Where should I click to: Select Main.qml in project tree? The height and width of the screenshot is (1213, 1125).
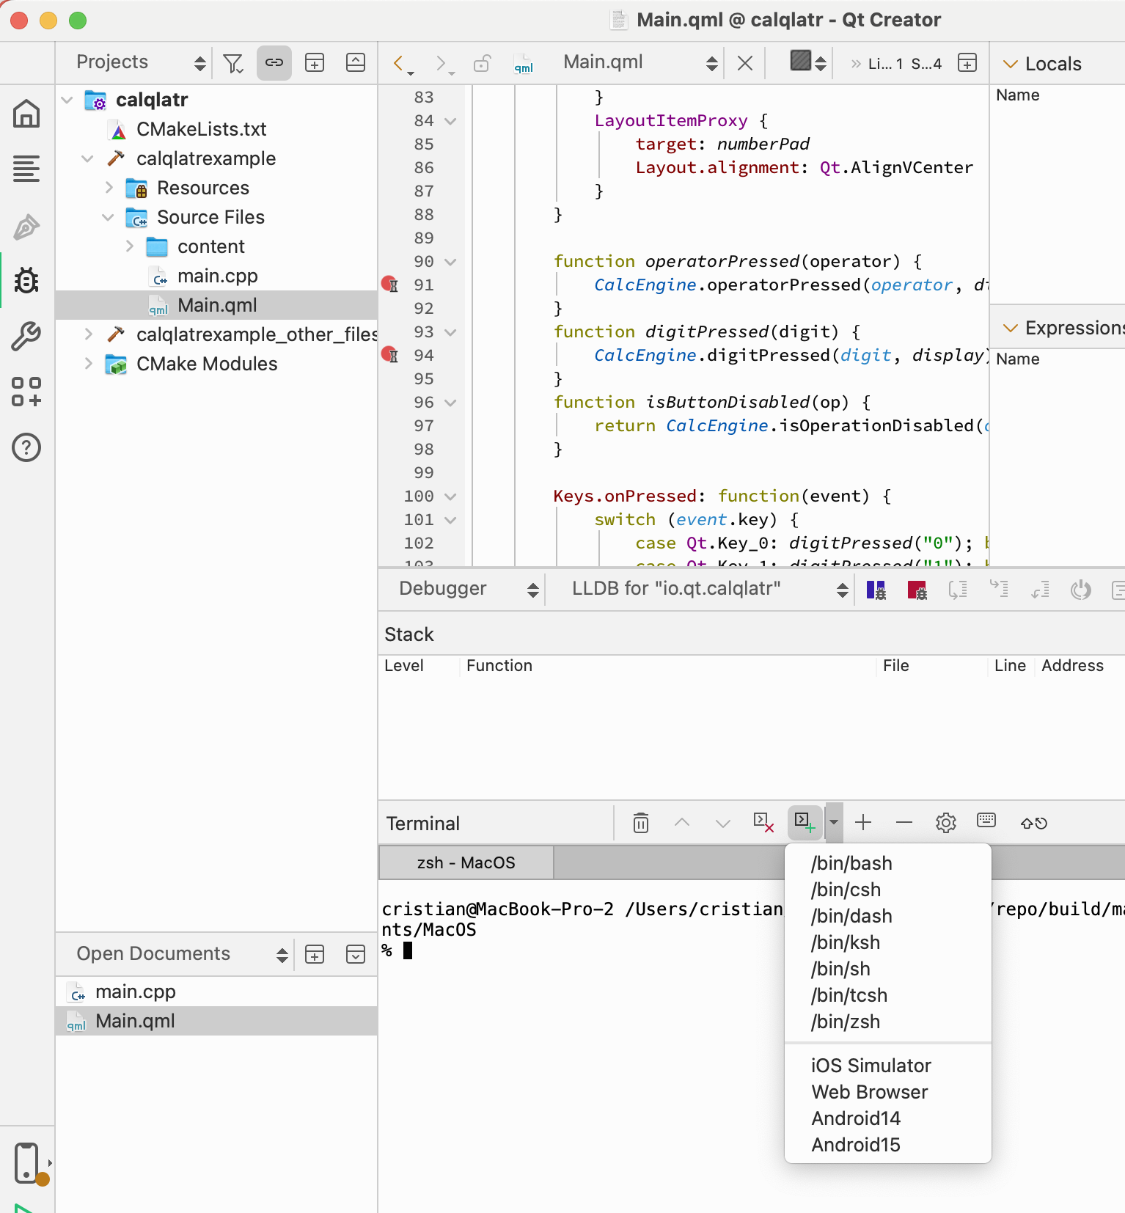216,305
